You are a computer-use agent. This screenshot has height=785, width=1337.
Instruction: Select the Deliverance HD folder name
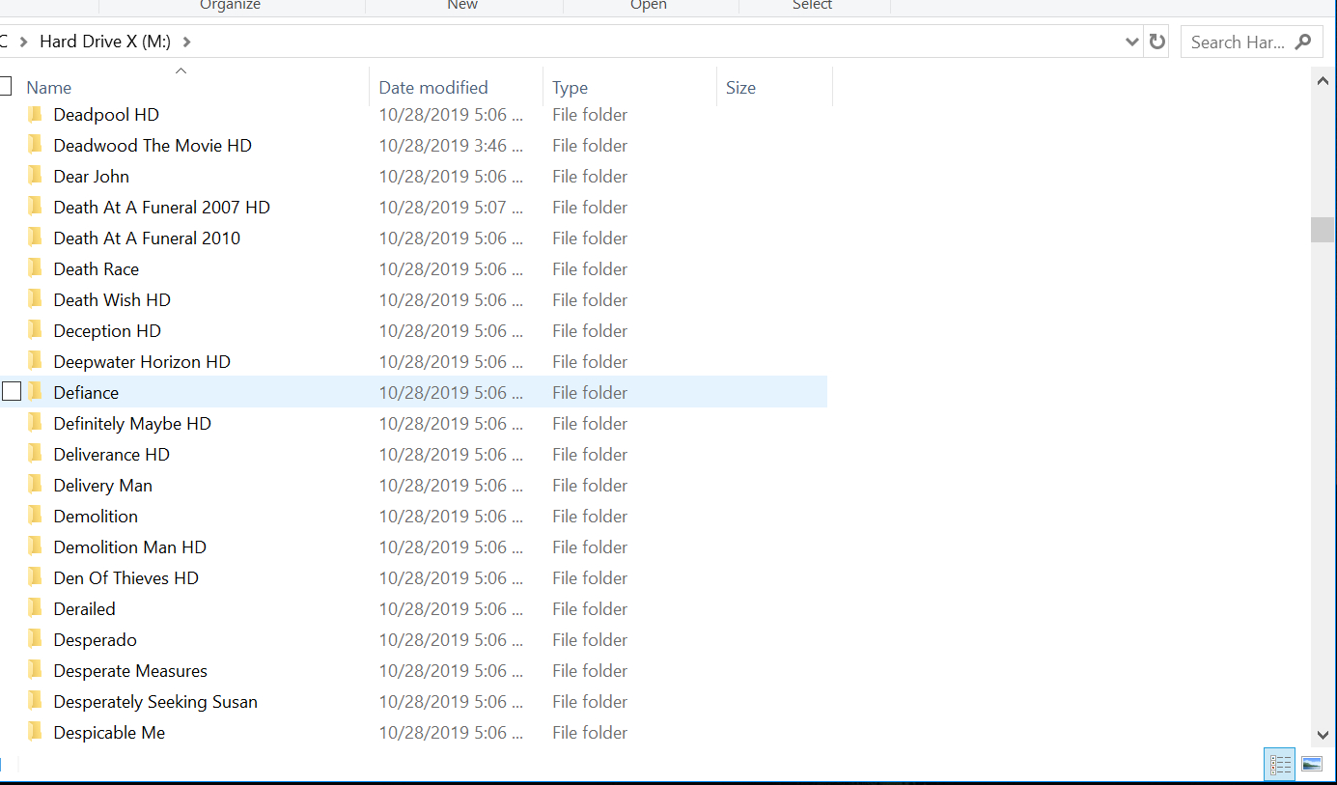tap(112, 455)
